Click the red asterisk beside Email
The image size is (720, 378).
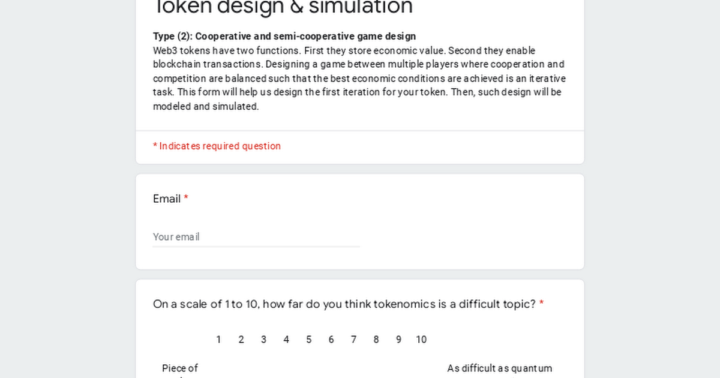coord(186,199)
